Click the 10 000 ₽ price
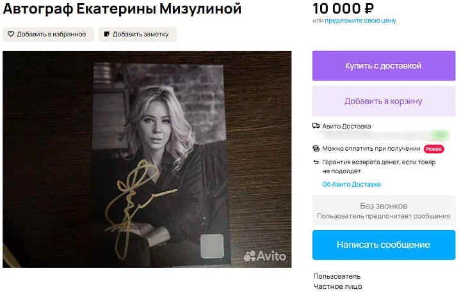Viewport: 461px width, 294px height. coord(343,8)
